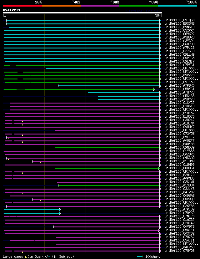Screen dimensions: 200x259
Task: Click the green alignment bar for A7PFG1
Action: point(82,65)
